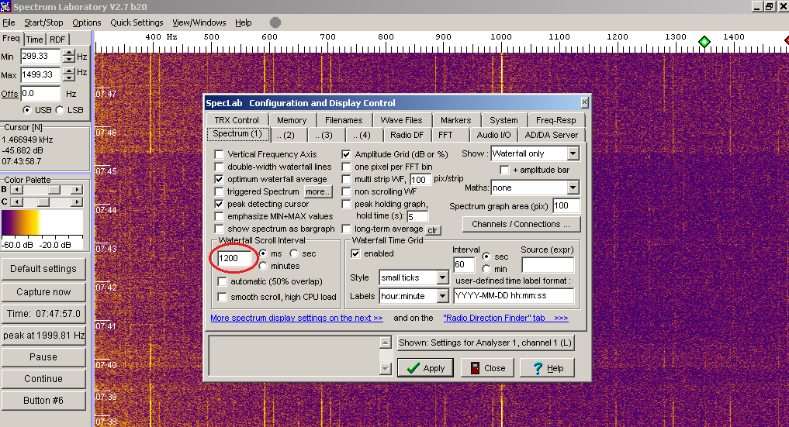
Task: Select minutes radio for scroll interval
Action: coord(263,266)
